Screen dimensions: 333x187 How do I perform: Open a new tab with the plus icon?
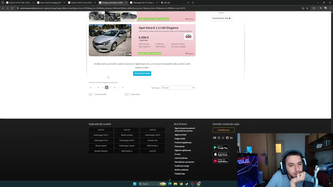193,3
